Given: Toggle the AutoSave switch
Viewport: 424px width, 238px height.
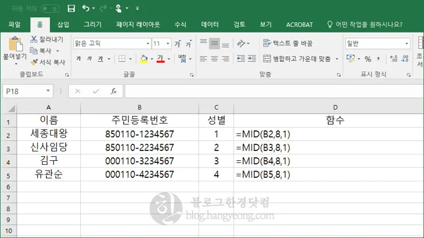Looking at the screenshot, I should tap(50, 9).
